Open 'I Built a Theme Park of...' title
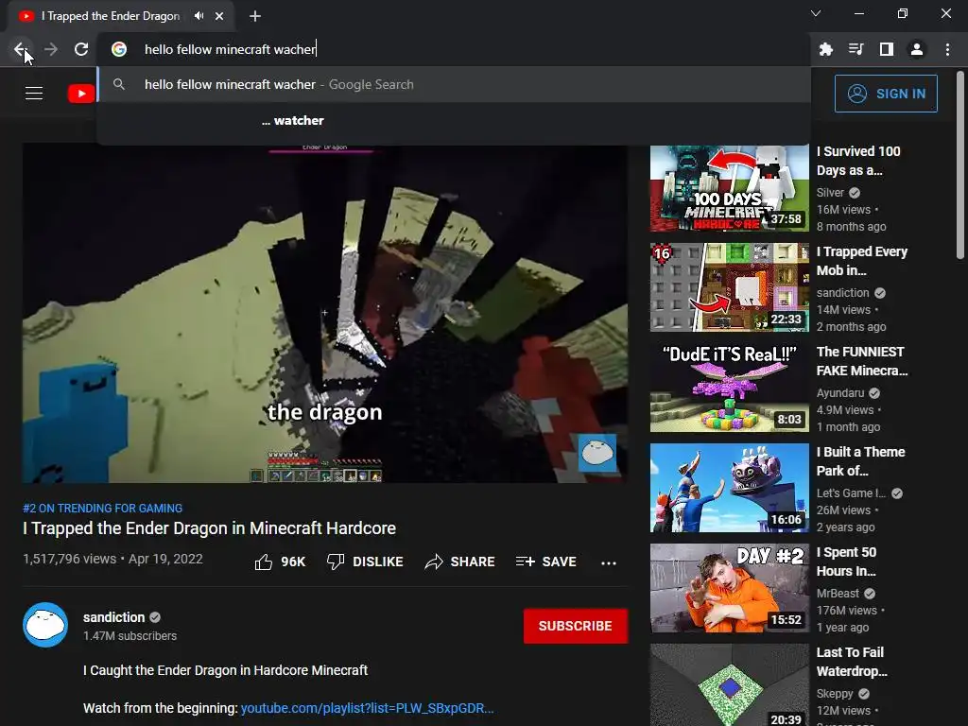Screen dimensions: 968x726 861,461
